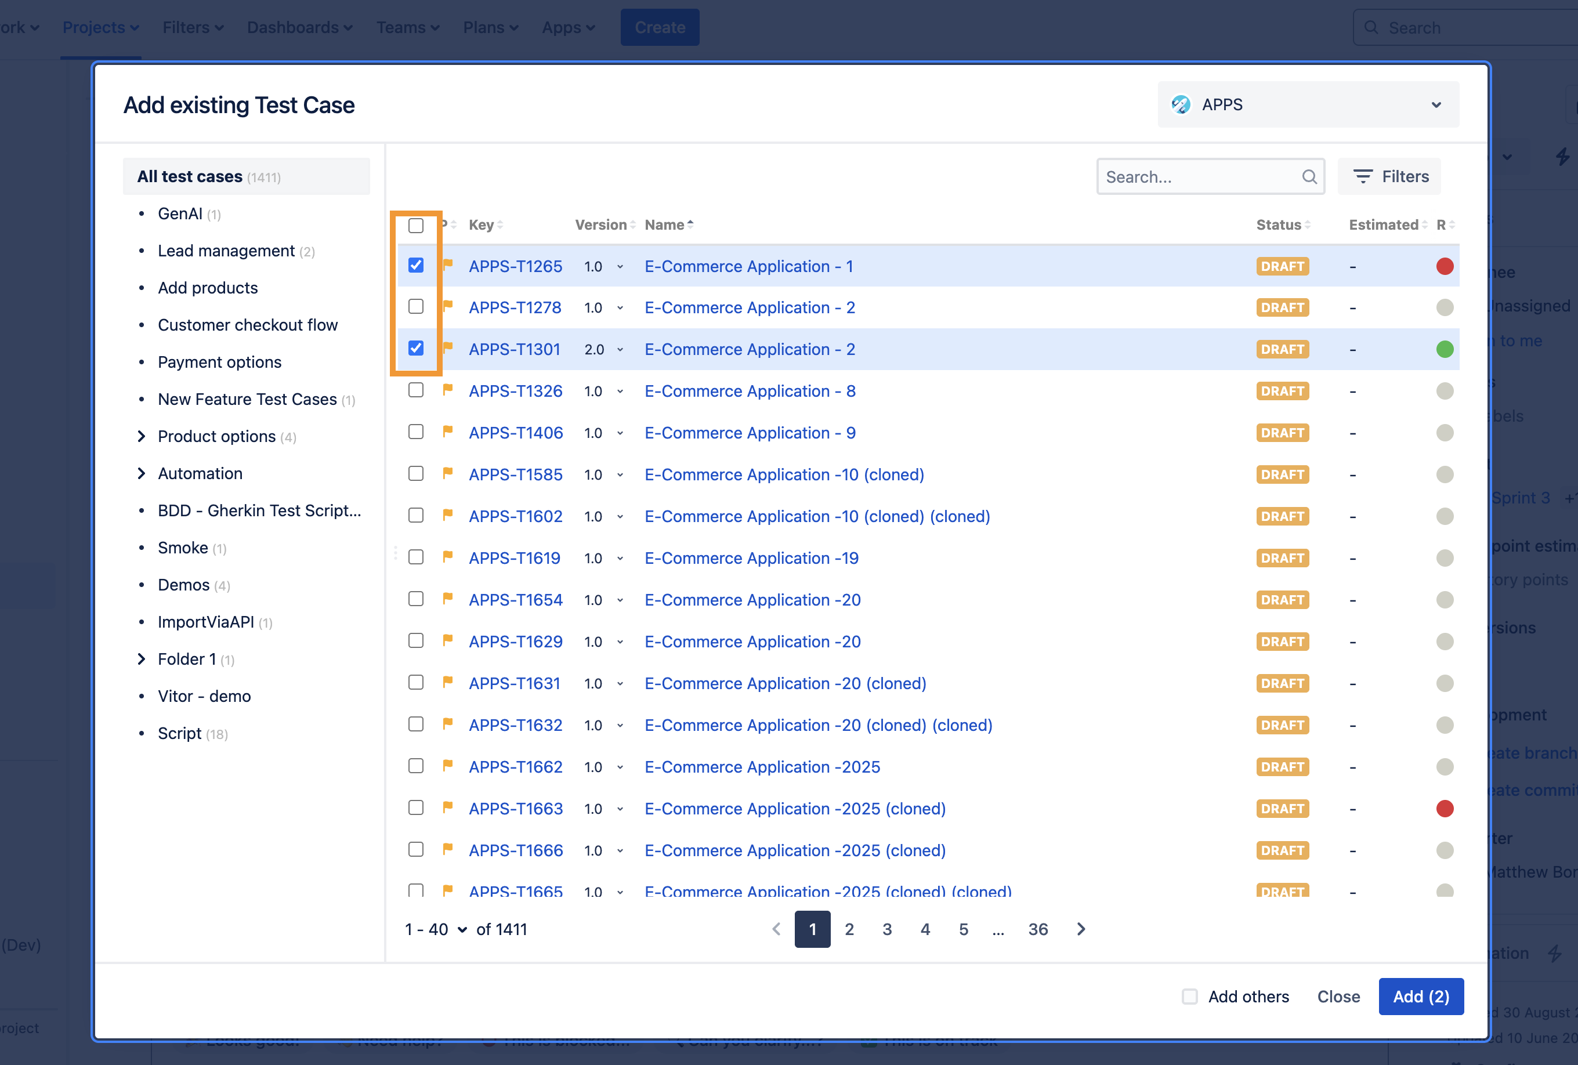Click the APPS project rocket icon
1578x1065 pixels.
point(1181,104)
